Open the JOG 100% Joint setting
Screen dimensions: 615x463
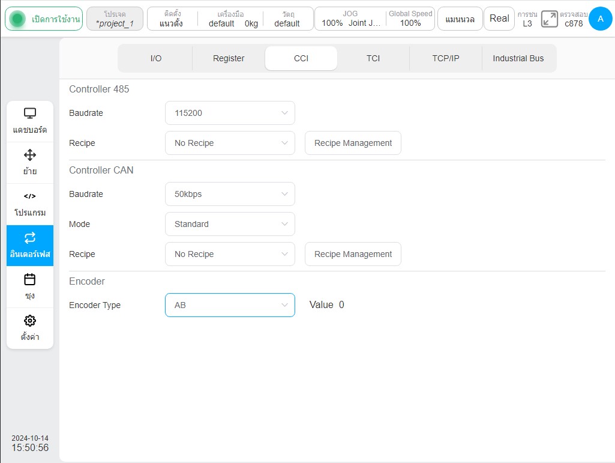coord(350,19)
